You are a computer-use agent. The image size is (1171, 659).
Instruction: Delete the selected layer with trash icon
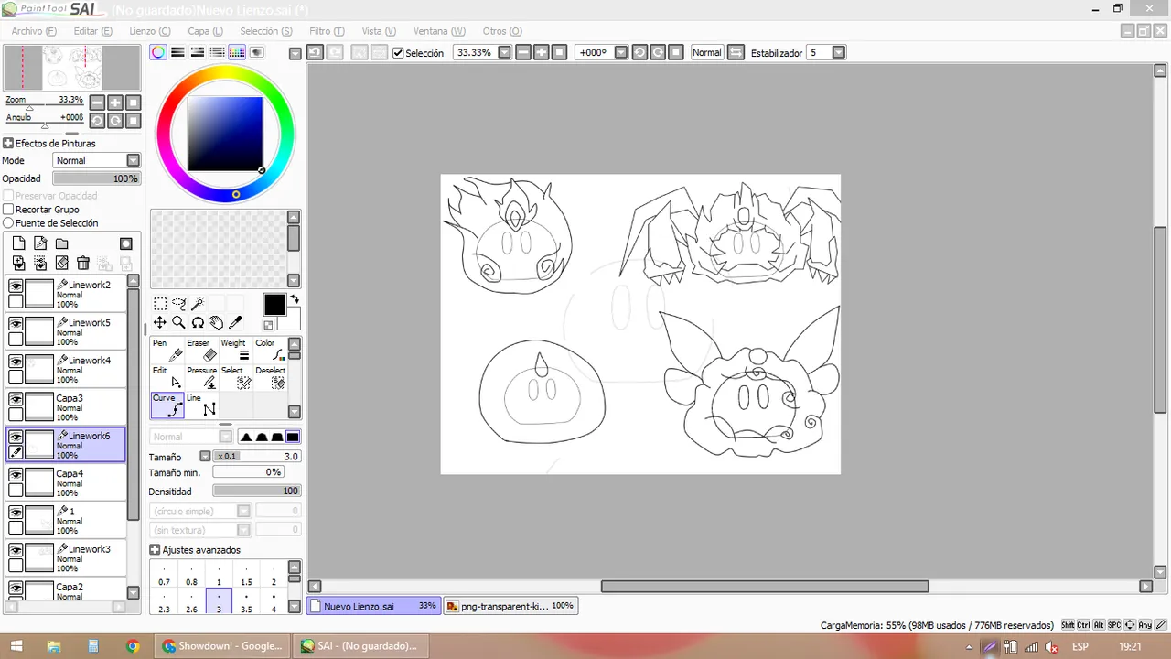[x=83, y=263]
